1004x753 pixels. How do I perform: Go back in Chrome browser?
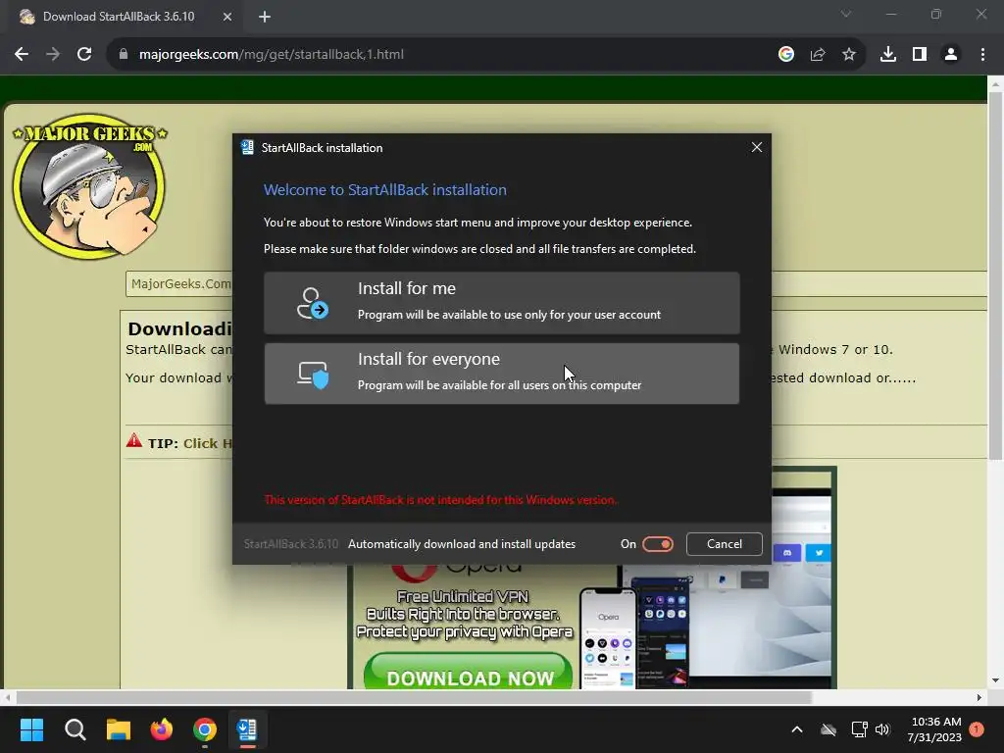point(22,55)
